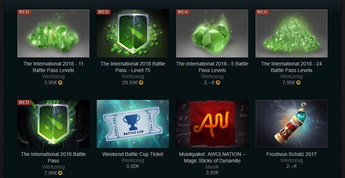Screen dimensions: 345x178
Task: Select Musikpaket AWOLNATION Magic Sticks of Dynamite title
Action: 212,157
